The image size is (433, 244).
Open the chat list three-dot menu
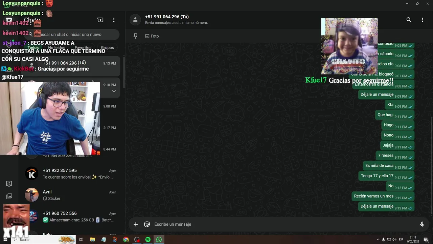(x=114, y=20)
